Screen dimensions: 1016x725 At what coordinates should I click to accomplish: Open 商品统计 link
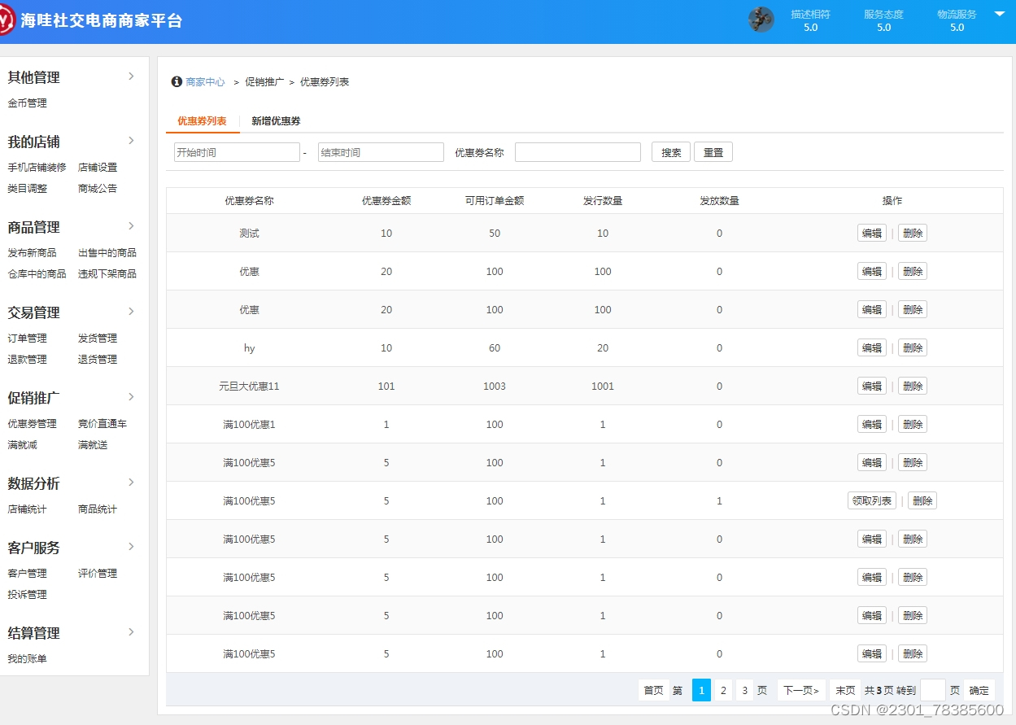98,509
